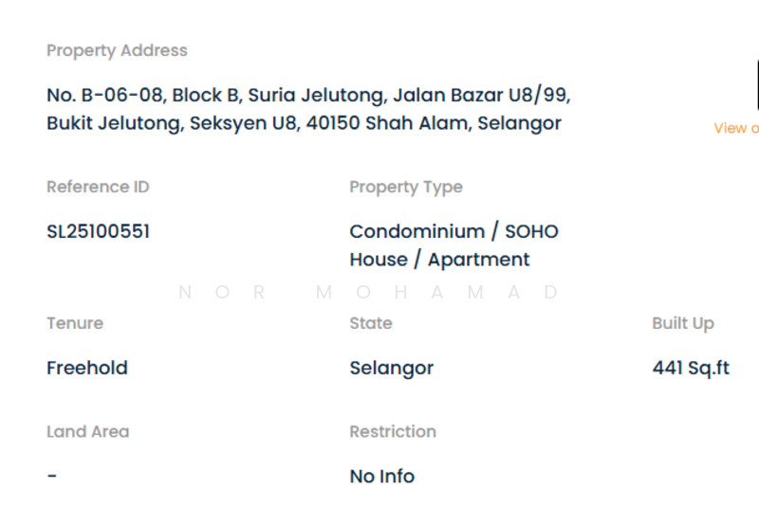Click the No Info restriction value
The image size is (759, 506).
[x=381, y=476]
